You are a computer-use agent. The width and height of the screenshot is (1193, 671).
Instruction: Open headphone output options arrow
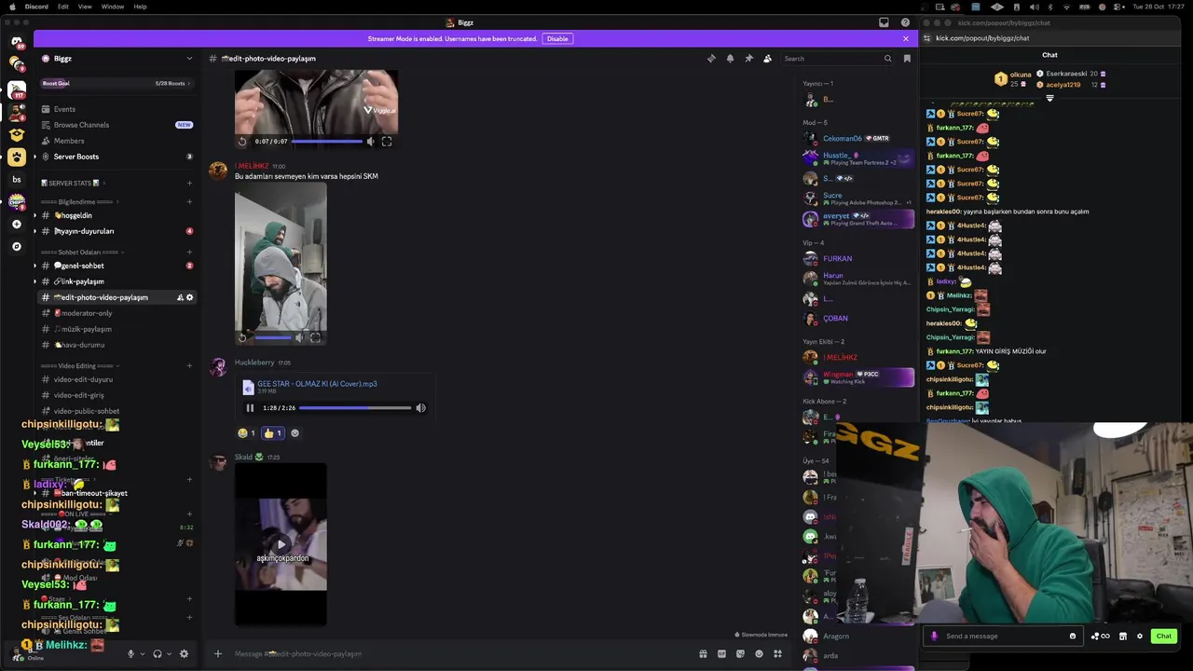(x=169, y=653)
